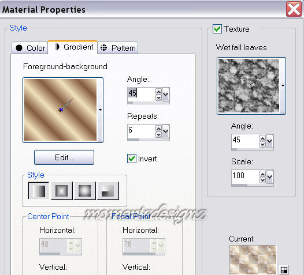This screenshot has height=275, width=304.
Task: Disable the Texture checkbox
Action: pos(217,29)
